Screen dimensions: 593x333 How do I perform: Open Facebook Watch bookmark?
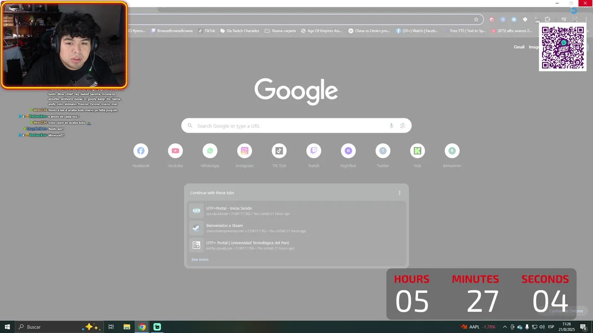pyautogui.click(x=417, y=31)
